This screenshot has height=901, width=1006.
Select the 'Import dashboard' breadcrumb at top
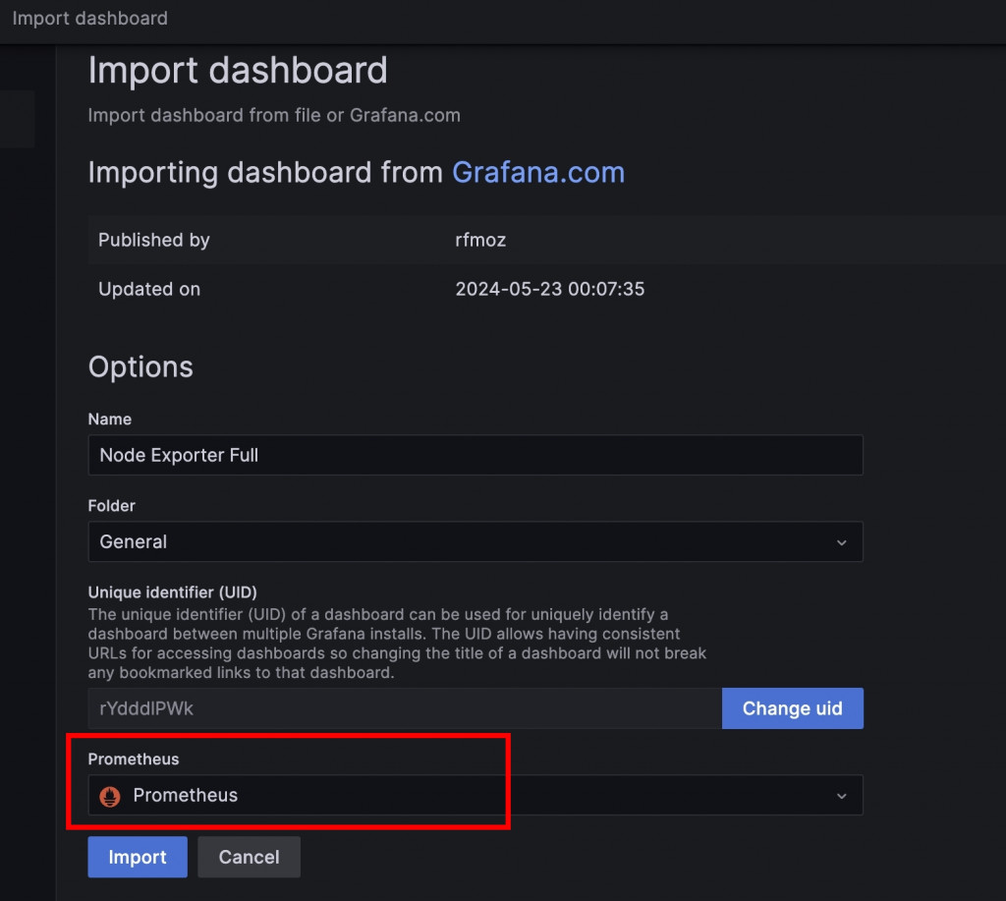(x=89, y=18)
